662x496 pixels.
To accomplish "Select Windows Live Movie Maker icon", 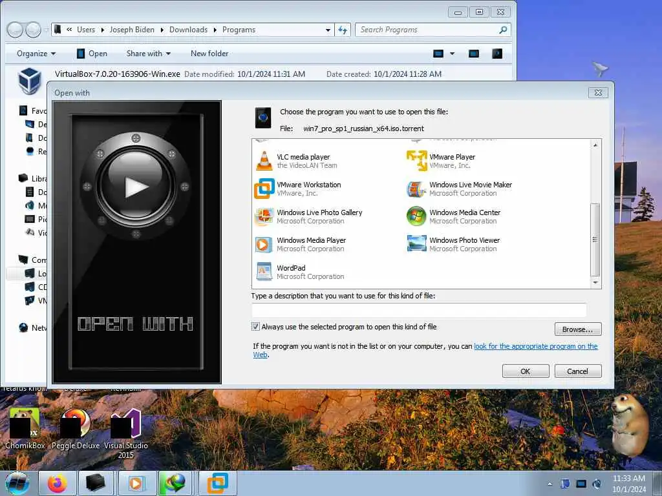I will 416,189.
